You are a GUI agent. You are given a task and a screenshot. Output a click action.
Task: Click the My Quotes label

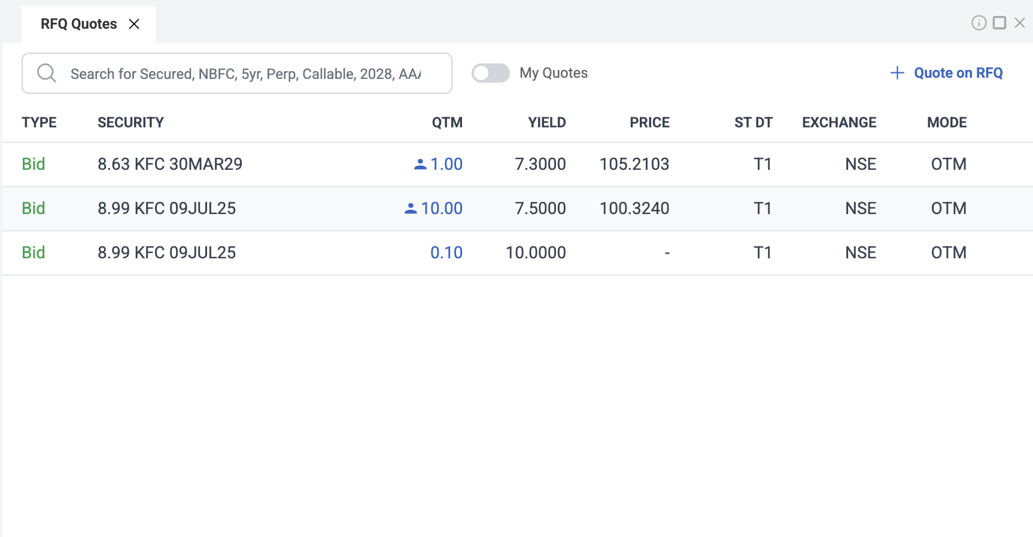[554, 73]
